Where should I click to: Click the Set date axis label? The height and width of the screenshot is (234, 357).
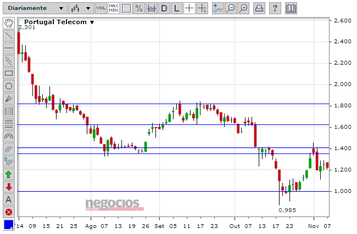(x=159, y=226)
